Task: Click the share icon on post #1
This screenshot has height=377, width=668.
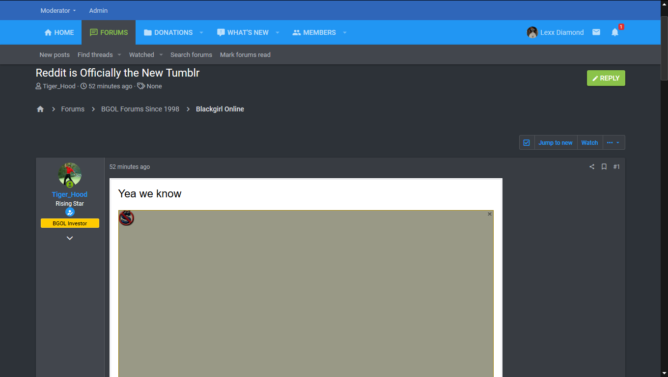Action: [x=591, y=167]
